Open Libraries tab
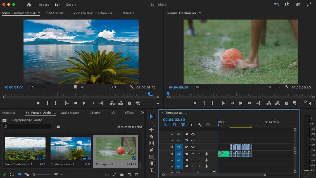 95,113
